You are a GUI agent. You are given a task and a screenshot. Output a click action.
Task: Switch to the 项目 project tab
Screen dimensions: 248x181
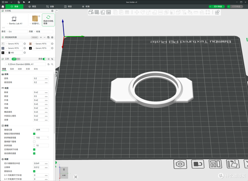(x=68, y=7)
